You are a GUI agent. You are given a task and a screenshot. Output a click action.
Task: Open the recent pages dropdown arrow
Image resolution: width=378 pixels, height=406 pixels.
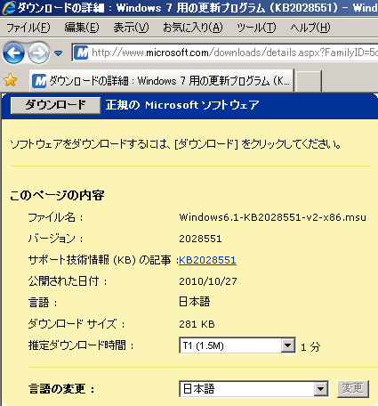pyautogui.click(x=59, y=53)
